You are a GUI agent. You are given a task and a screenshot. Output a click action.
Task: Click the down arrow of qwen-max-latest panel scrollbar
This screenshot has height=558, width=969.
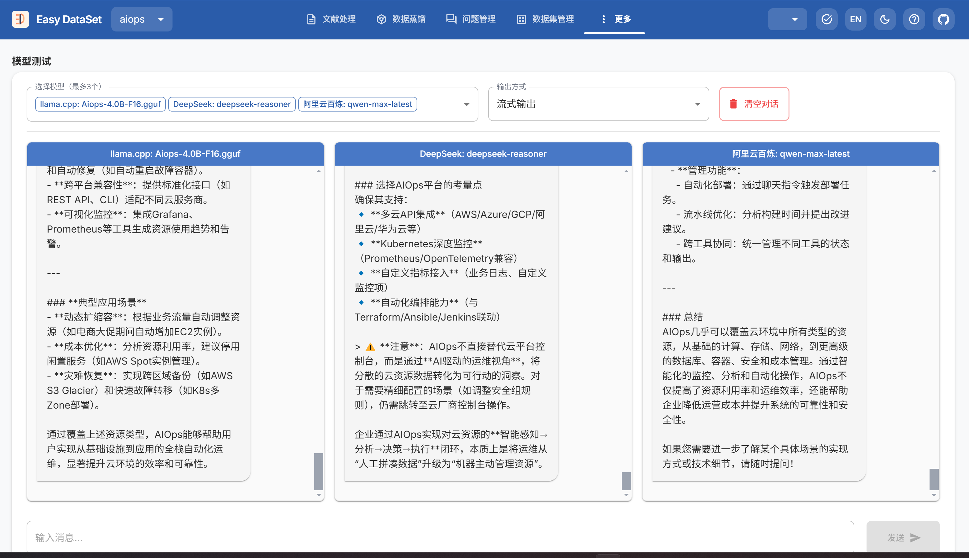[x=934, y=495]
